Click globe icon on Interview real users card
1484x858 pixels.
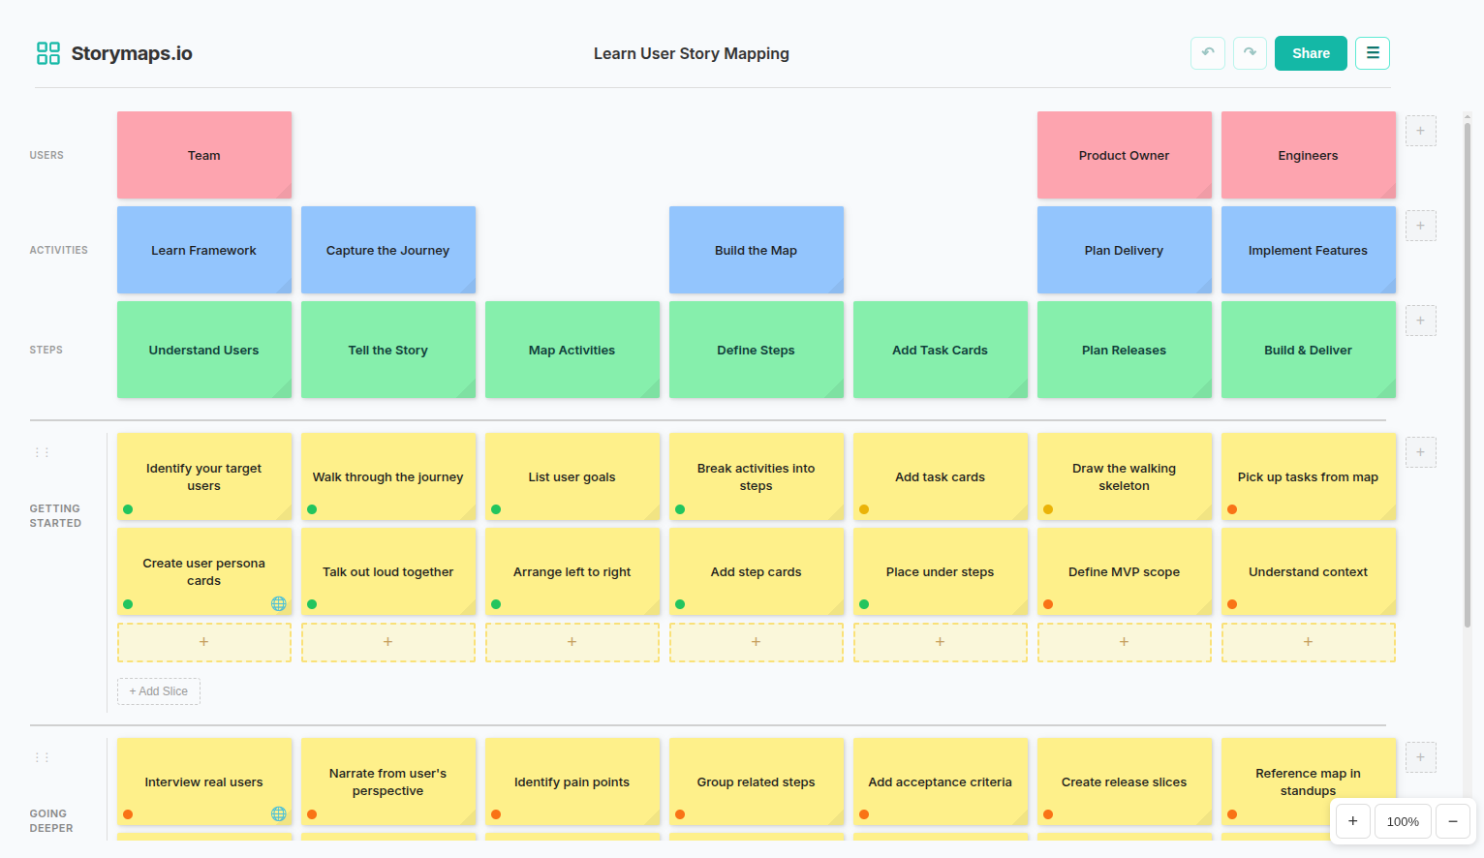tap(278, 814)
